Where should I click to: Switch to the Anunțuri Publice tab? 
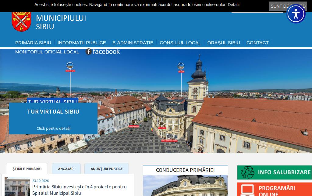[x=107, y=169]
